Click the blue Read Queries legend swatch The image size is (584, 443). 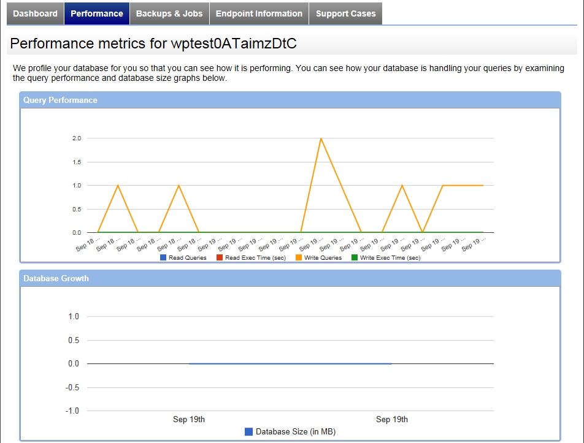click(x=163, y=257)
